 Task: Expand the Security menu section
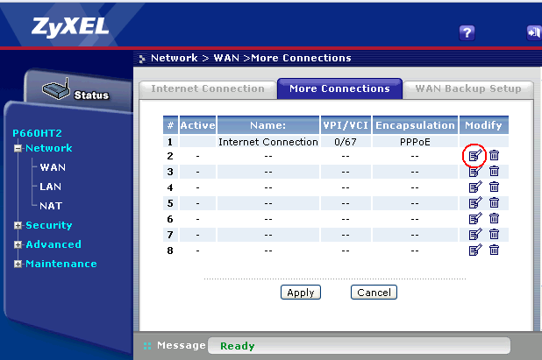(18, 226)
